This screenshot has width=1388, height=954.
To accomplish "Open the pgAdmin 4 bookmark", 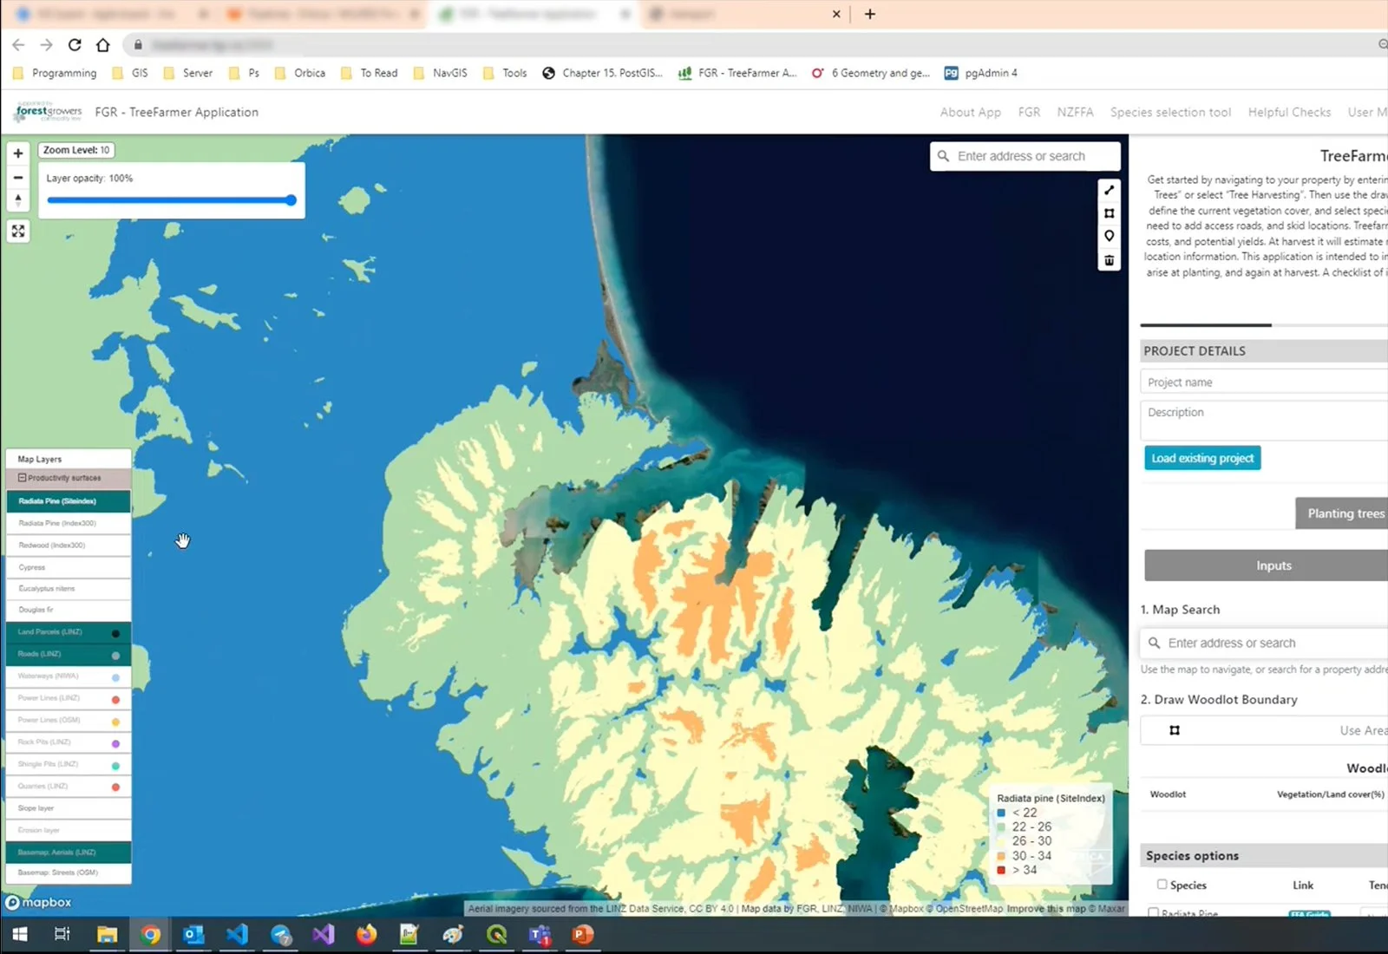I will click(981, 73).
